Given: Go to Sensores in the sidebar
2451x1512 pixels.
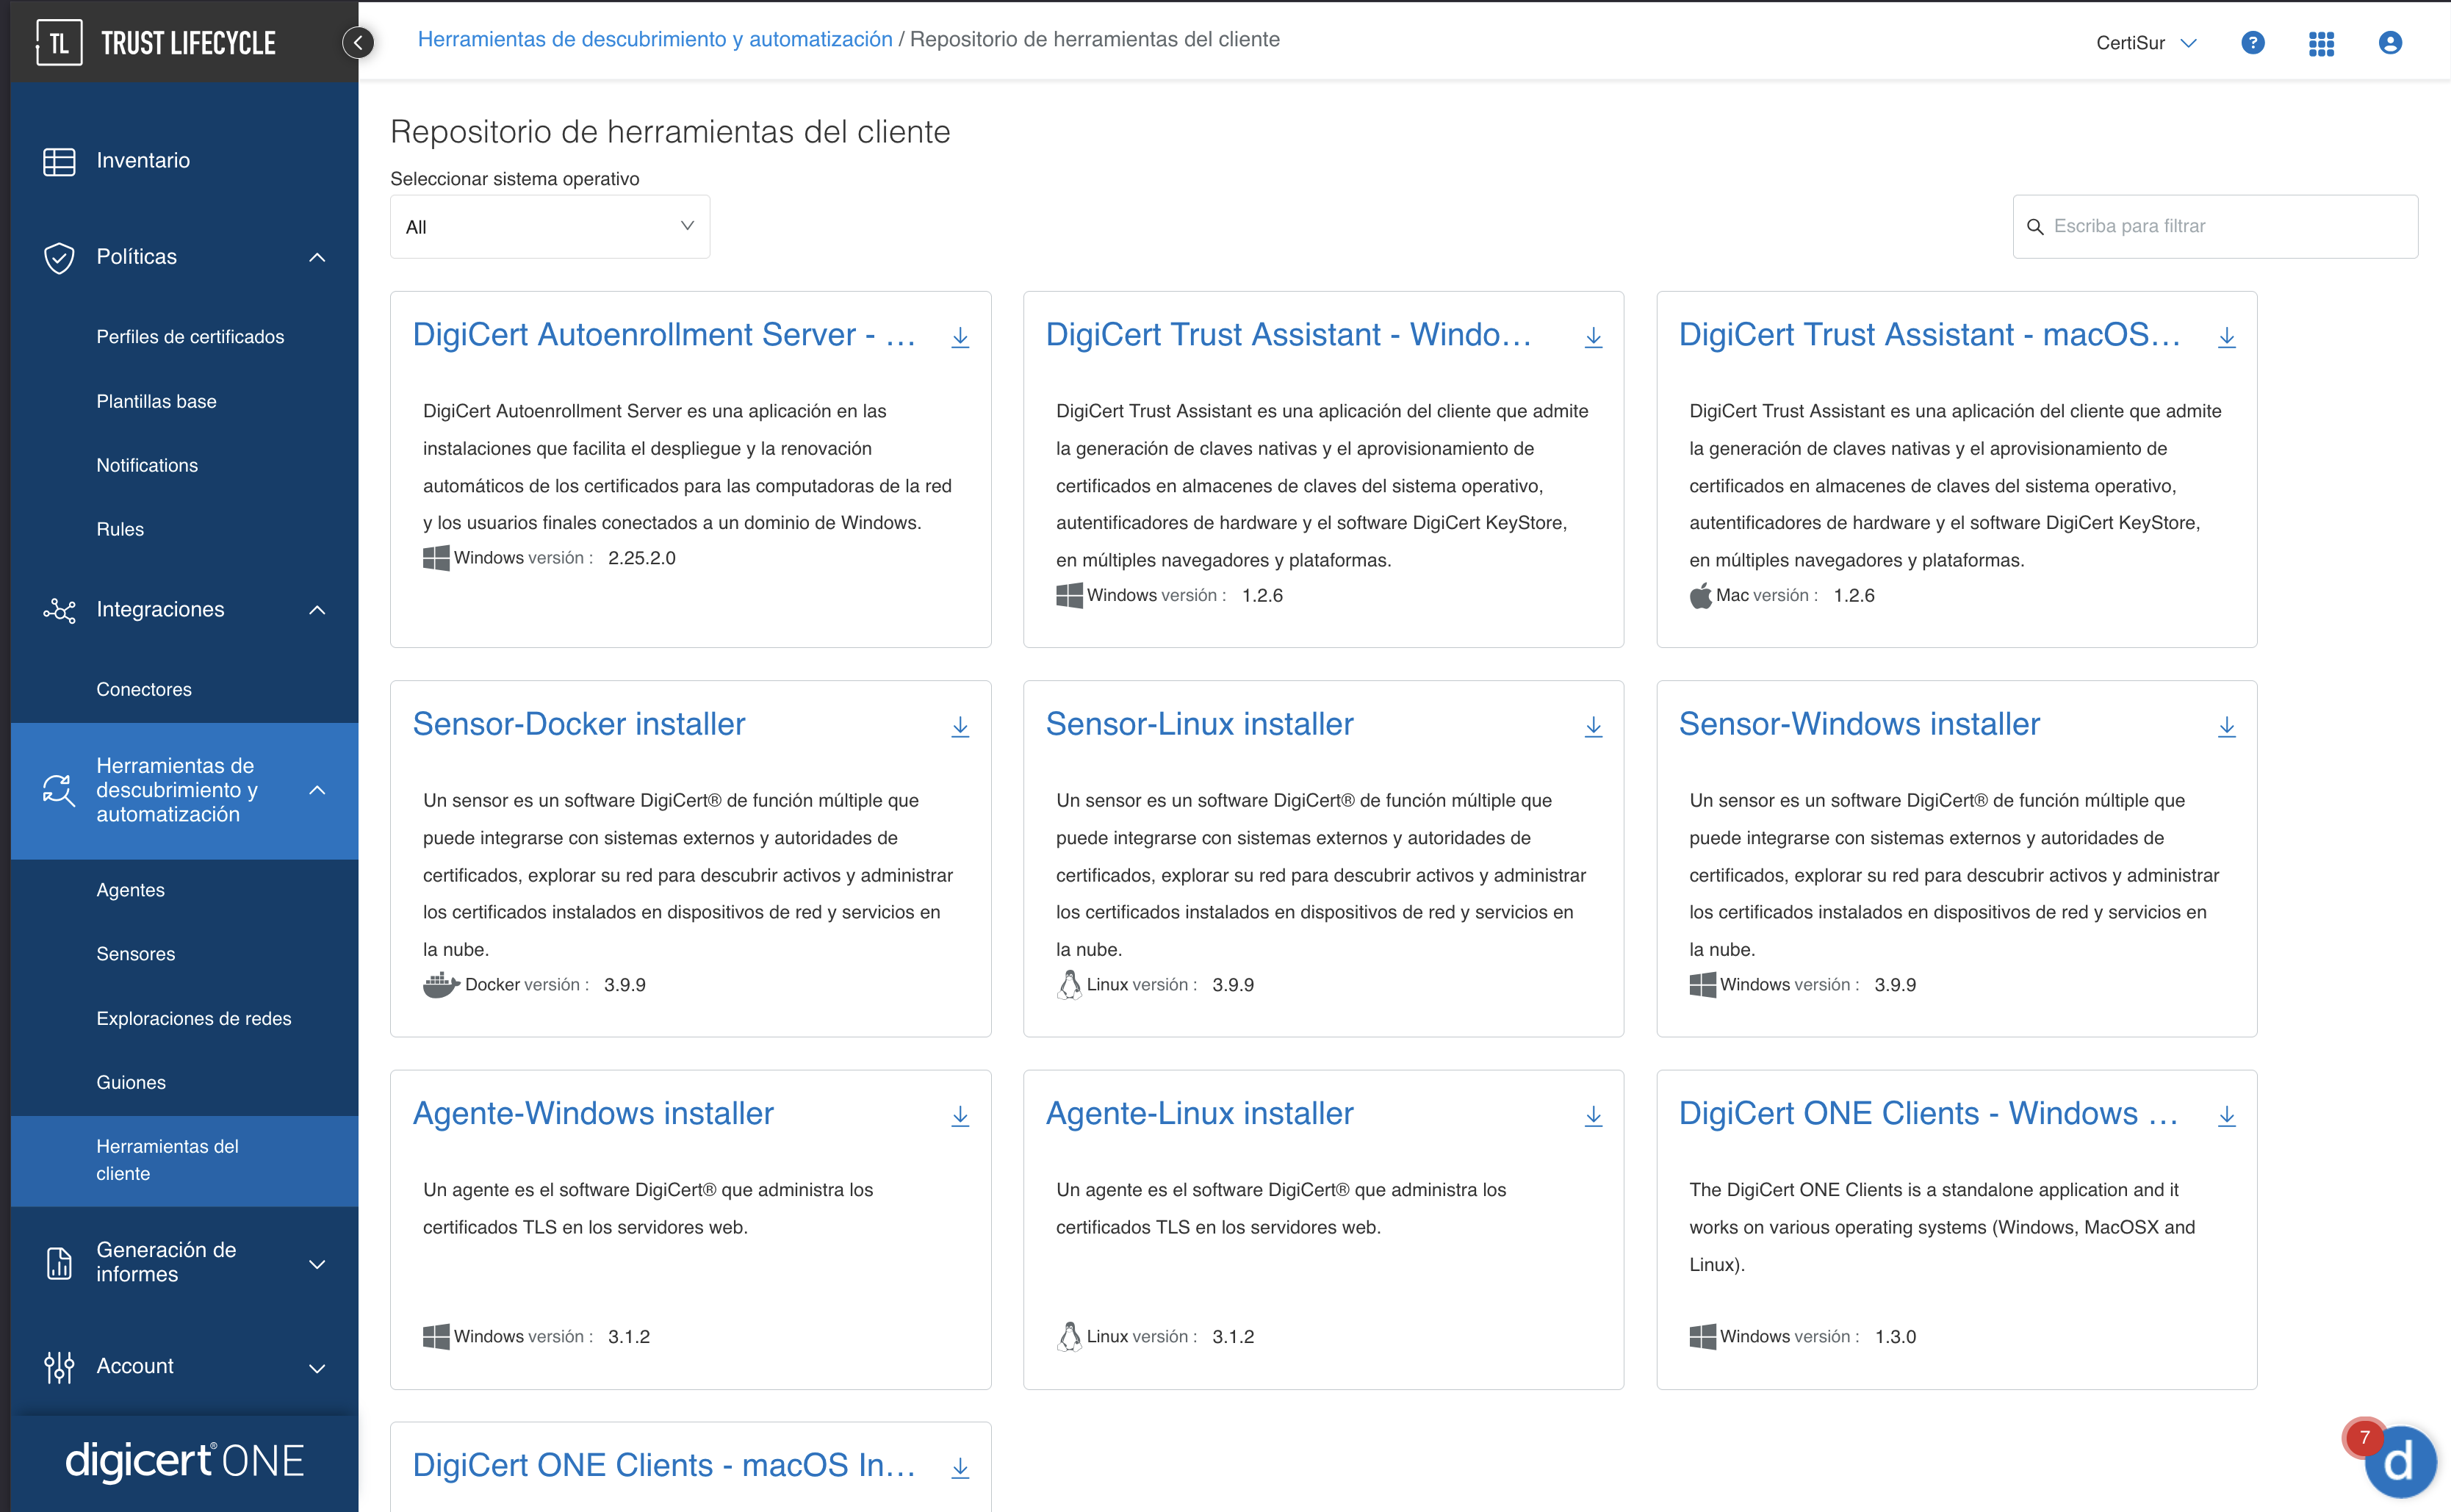Looking at the screenshot, I should click(136, 954).
